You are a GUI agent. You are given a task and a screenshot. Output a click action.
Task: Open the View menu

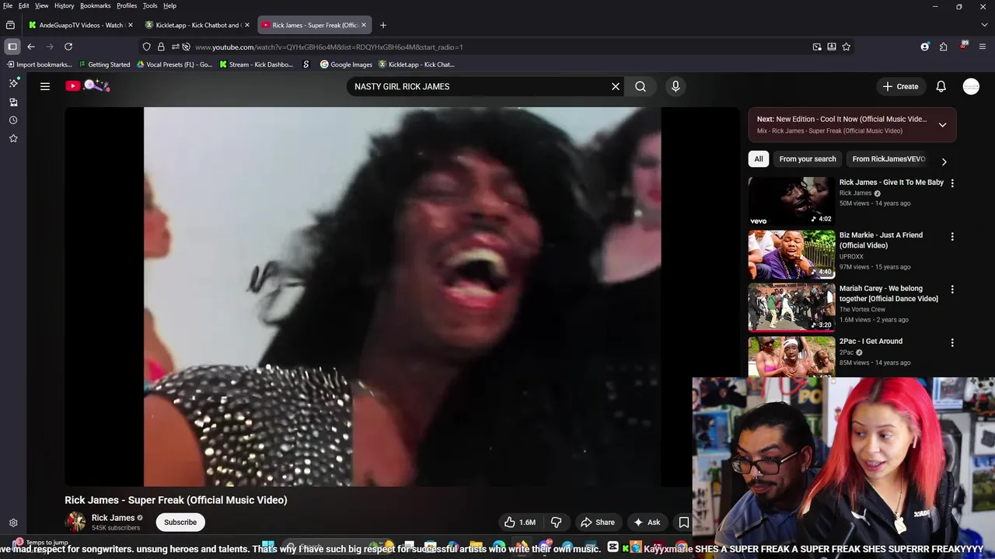point(42,5)
